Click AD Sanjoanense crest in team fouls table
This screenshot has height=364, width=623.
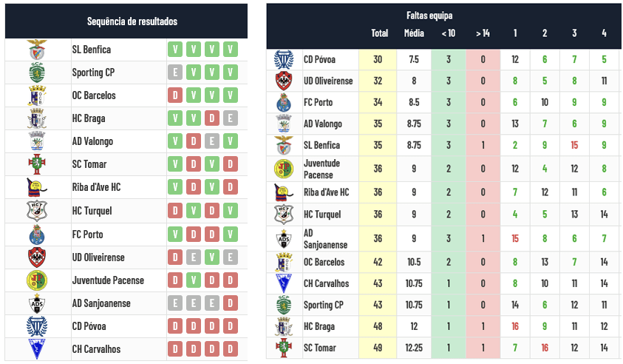[284, 238]
